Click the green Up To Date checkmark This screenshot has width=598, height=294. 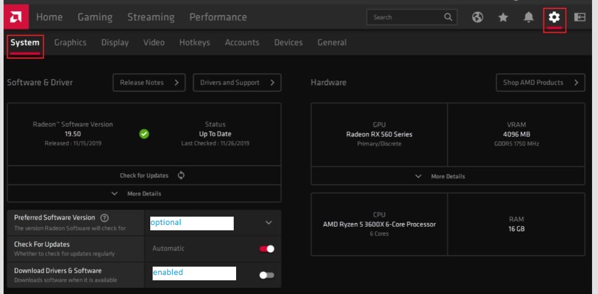click(144, 134)
